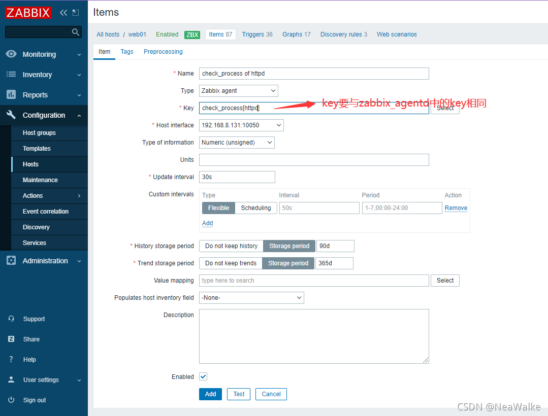The width and height of the screenshot is (548, 416).
Task: Open Maintenance in Configuration menu
Action: 50,180
